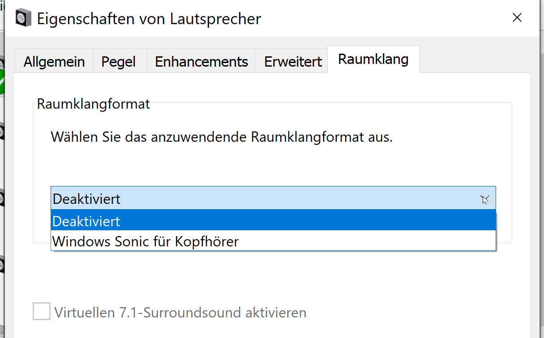Show the Erweitert tab
The image size is (544, 338).
293,62
